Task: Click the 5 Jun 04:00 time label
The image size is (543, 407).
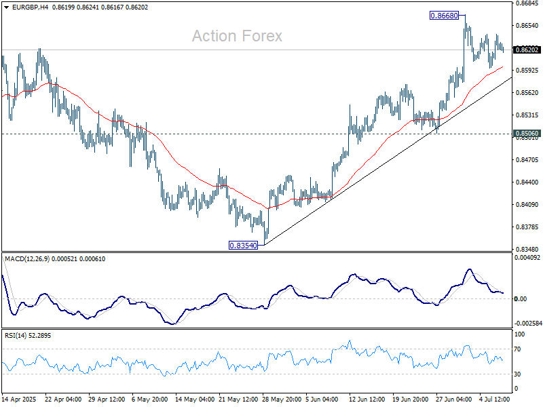Action: tap(322, 399)
